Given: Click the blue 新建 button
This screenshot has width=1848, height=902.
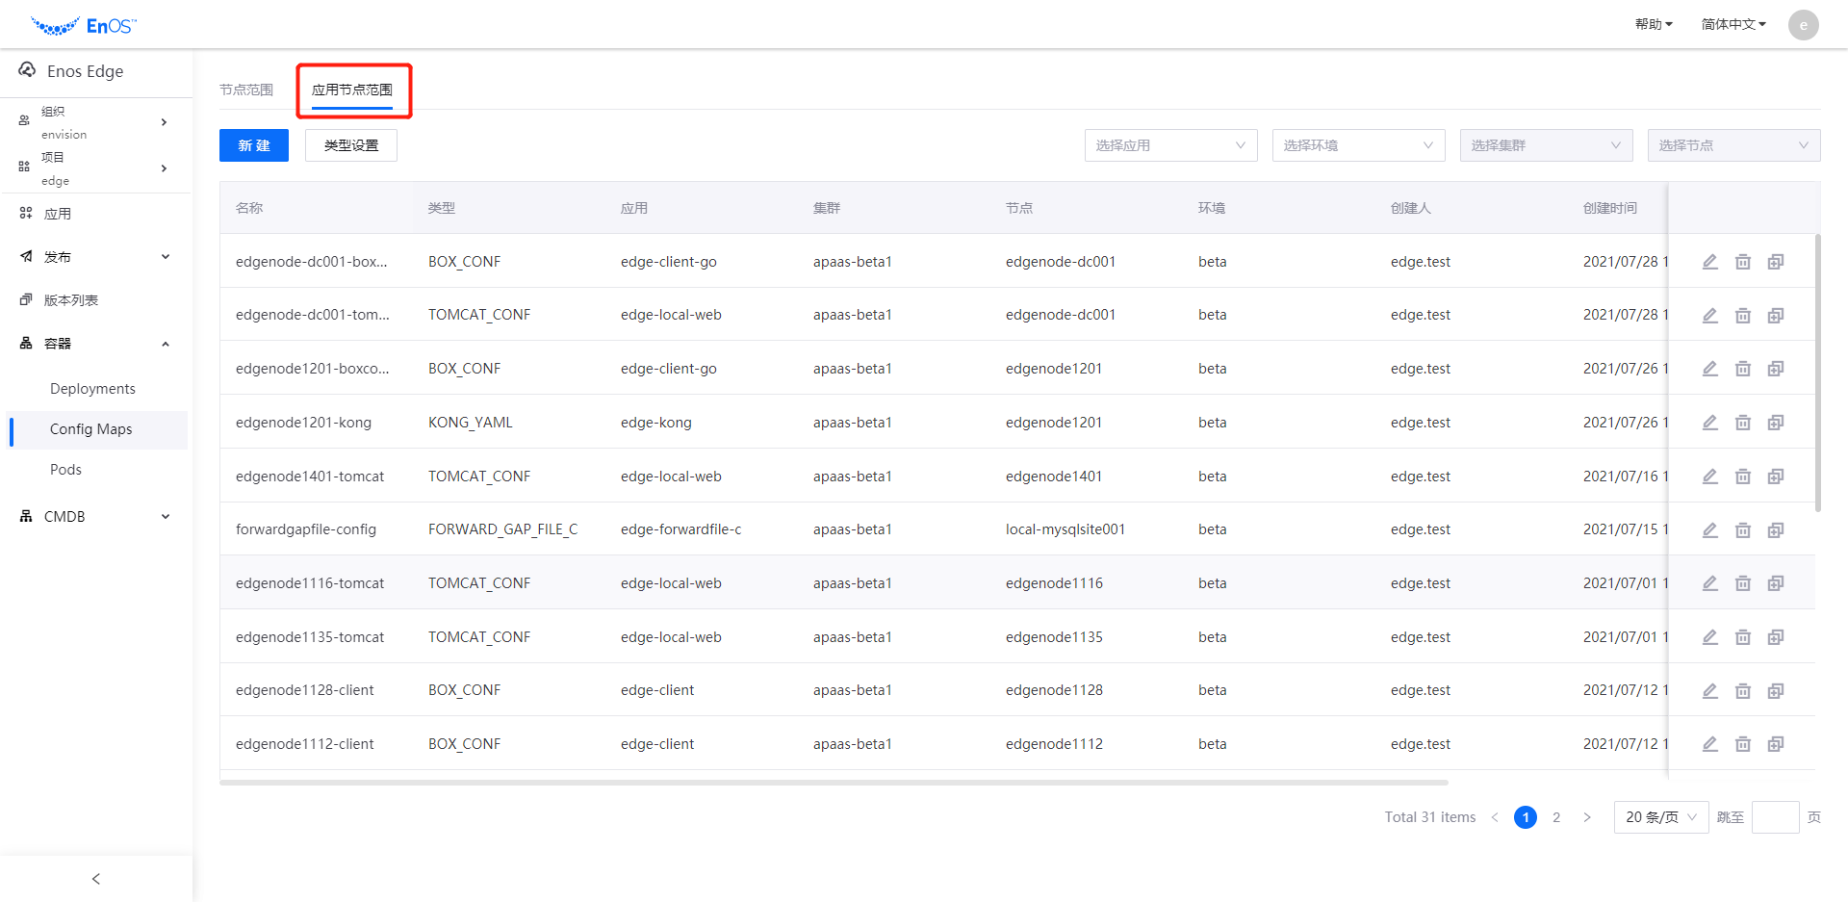Looking at the screenshot, I should [x=254, y=145].
